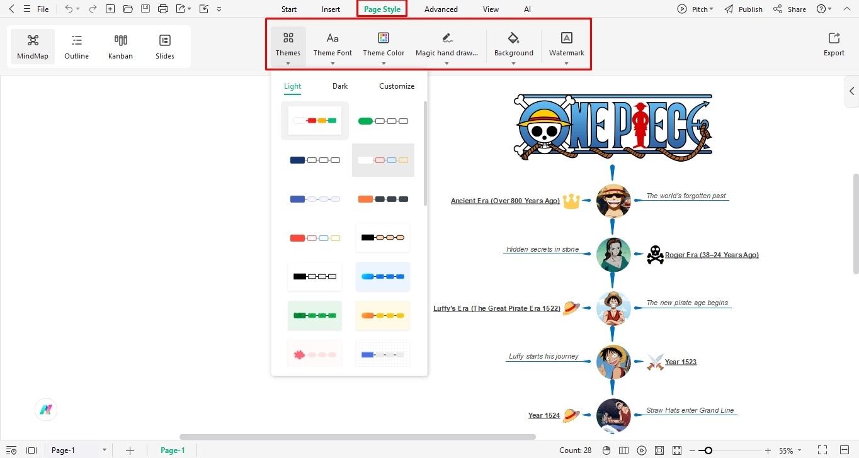Open the Page-1 page selector dropdown

(x=79, y=450)
